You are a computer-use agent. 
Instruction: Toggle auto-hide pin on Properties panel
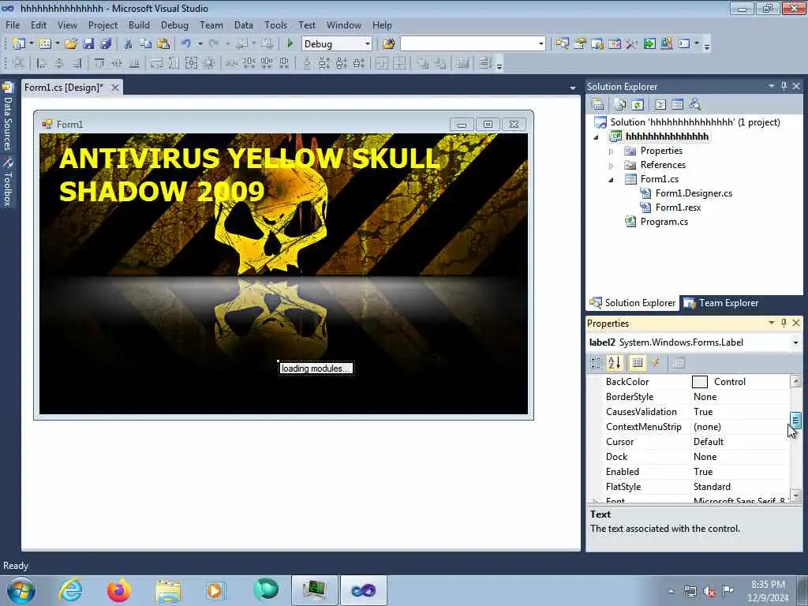784,323
